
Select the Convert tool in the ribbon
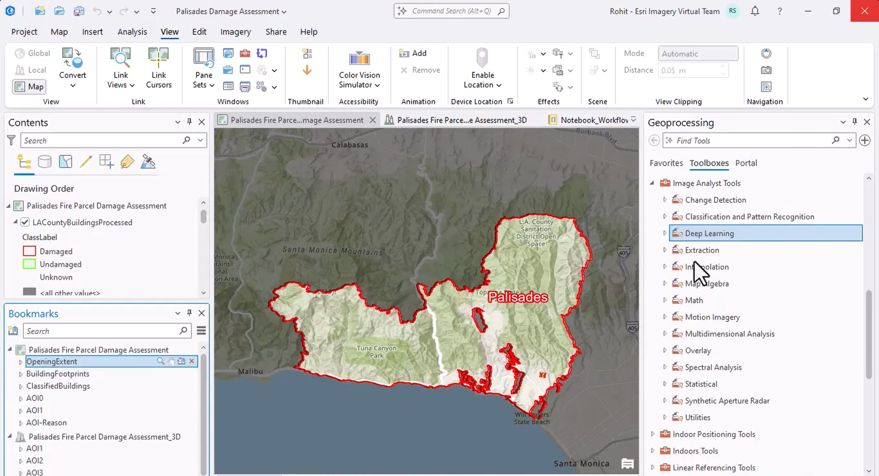click(x=72, y=66)
